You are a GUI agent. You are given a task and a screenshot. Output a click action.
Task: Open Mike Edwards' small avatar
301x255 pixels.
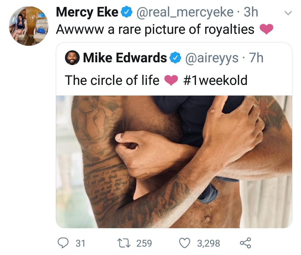click(72, 58)
